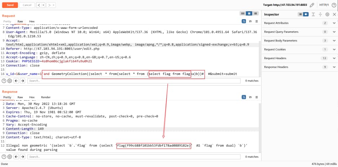Open Request search settings gear

[x=9, y=81]
